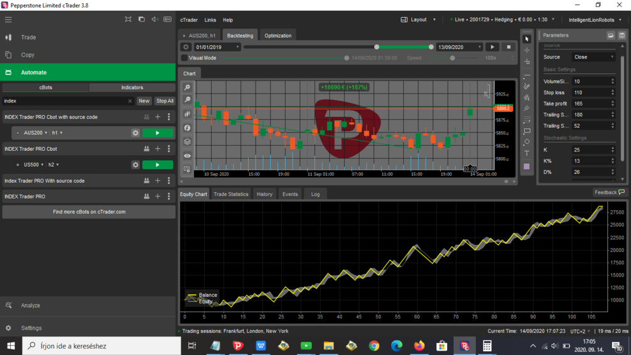
Task: Add instance to INDEX Trader PRO Cbot
Action: 158,149
